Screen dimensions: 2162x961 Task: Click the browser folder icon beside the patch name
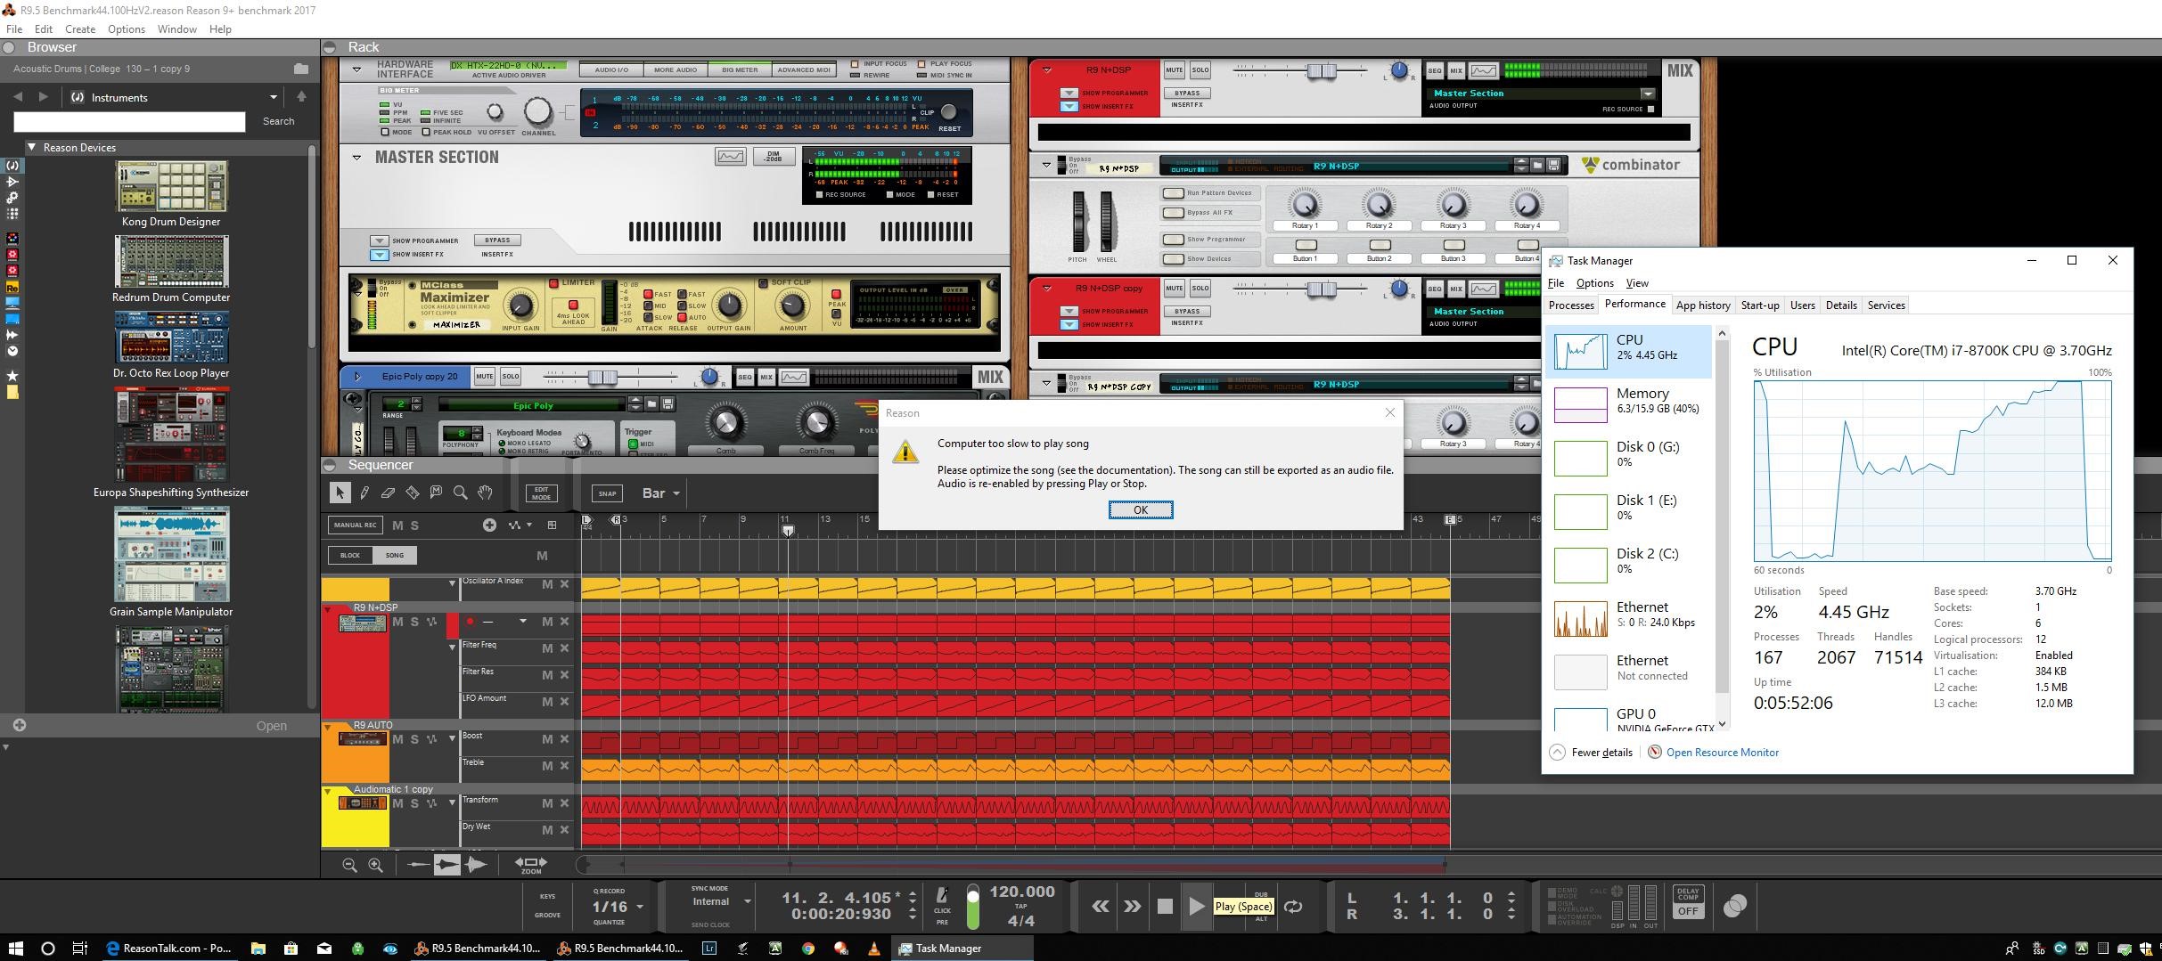point(301,69)
